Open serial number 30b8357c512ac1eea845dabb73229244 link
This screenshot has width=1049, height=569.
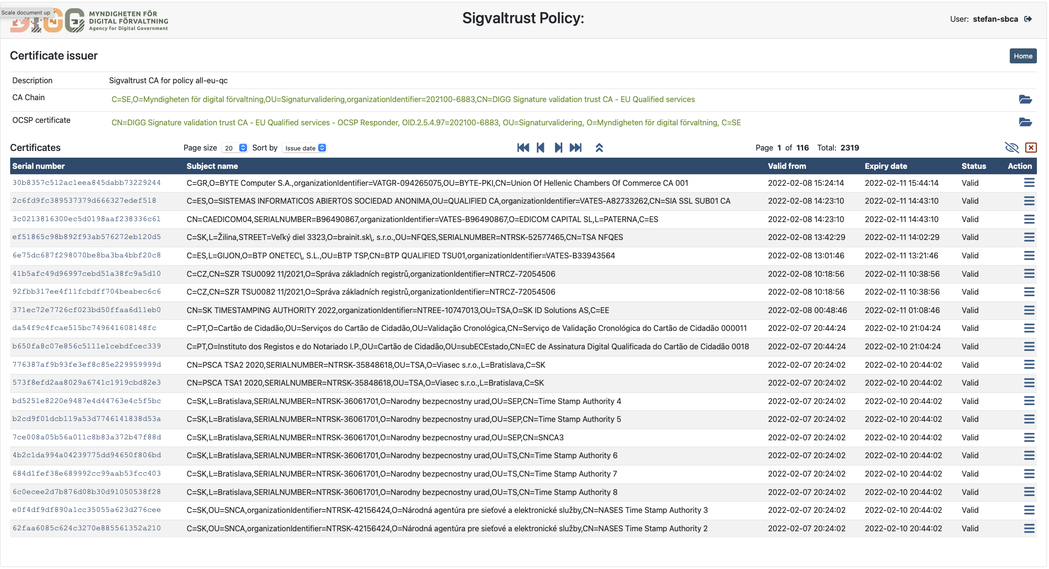point(87,183)
